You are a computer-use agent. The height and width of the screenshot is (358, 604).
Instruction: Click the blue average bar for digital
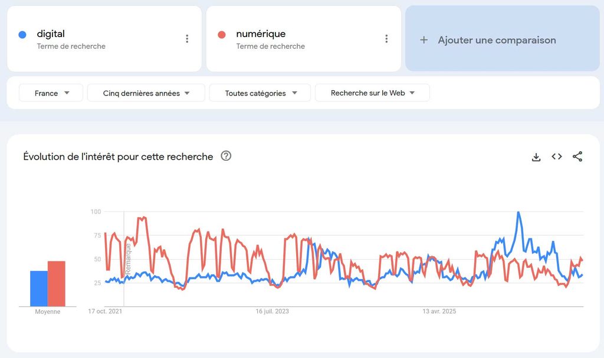click(x=39, y=289)
